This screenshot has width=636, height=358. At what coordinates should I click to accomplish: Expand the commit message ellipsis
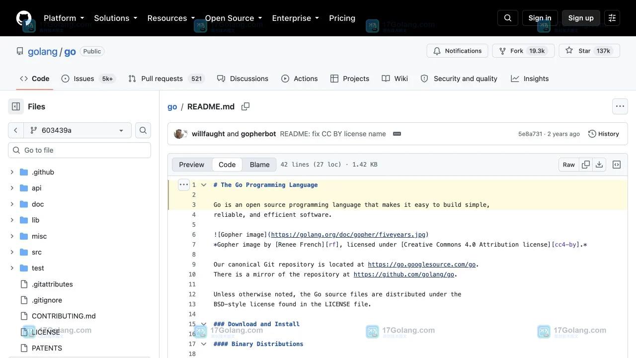397,134
